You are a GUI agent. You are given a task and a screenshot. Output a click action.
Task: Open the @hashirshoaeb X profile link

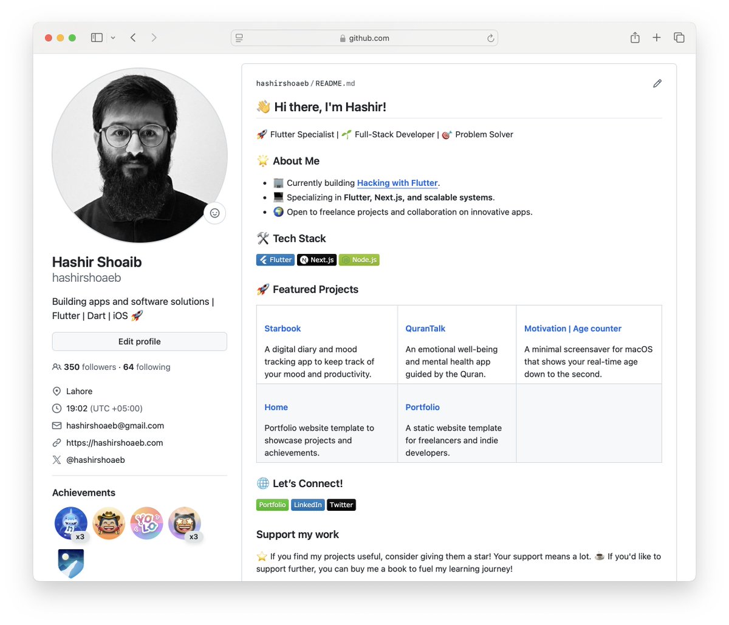coord(95,460)
